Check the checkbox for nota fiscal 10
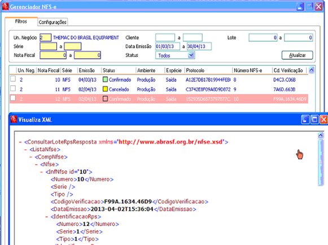Image resolution: width=328 pixels, height=245 pixels. pyautogui.click(x=13, y=79)
